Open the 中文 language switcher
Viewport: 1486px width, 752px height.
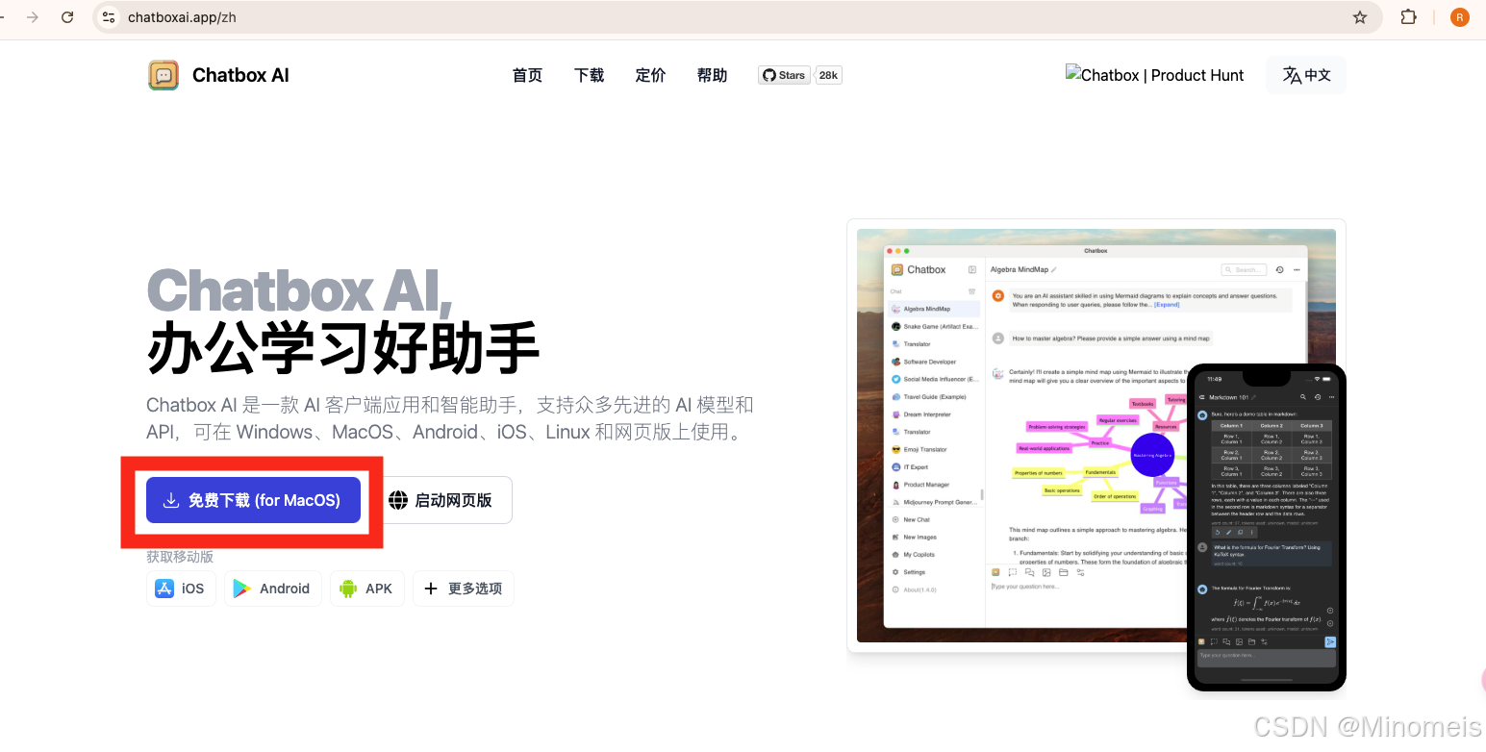1306,75
